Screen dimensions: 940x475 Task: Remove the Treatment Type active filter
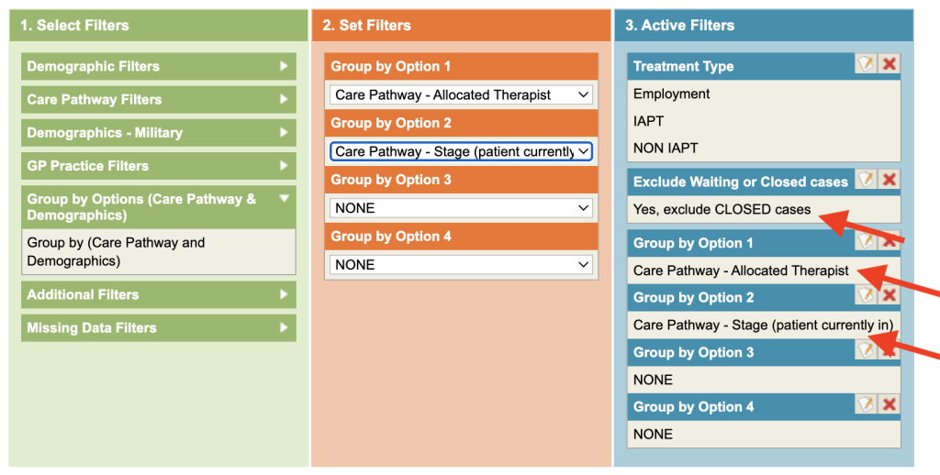tap(889, 64)
